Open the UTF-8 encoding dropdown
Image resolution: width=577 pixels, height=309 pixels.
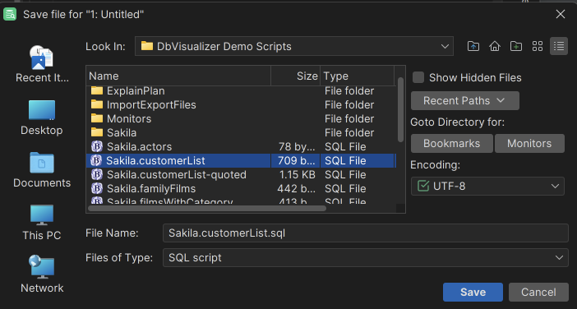487,186
